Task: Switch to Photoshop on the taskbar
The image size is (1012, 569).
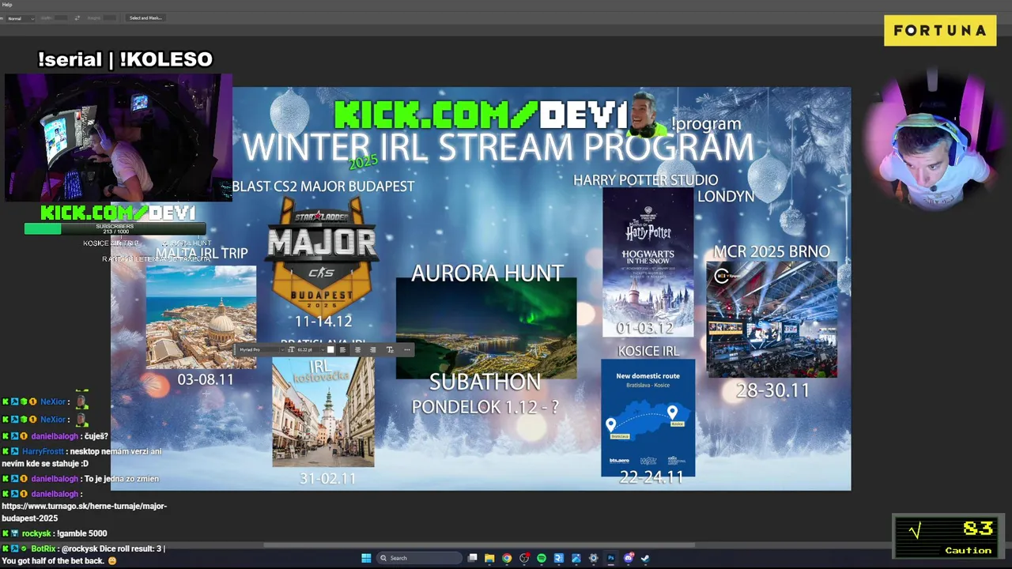Action: point(611,558)
